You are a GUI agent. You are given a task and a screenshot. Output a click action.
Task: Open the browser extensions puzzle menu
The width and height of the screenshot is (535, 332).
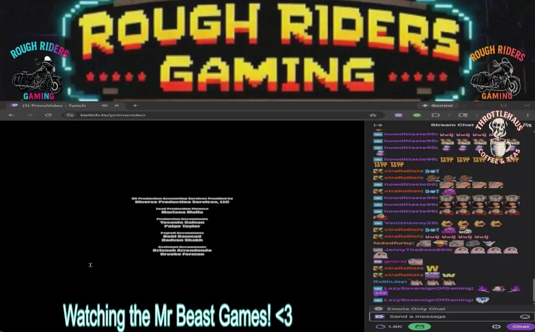click(x=436, y=115)
